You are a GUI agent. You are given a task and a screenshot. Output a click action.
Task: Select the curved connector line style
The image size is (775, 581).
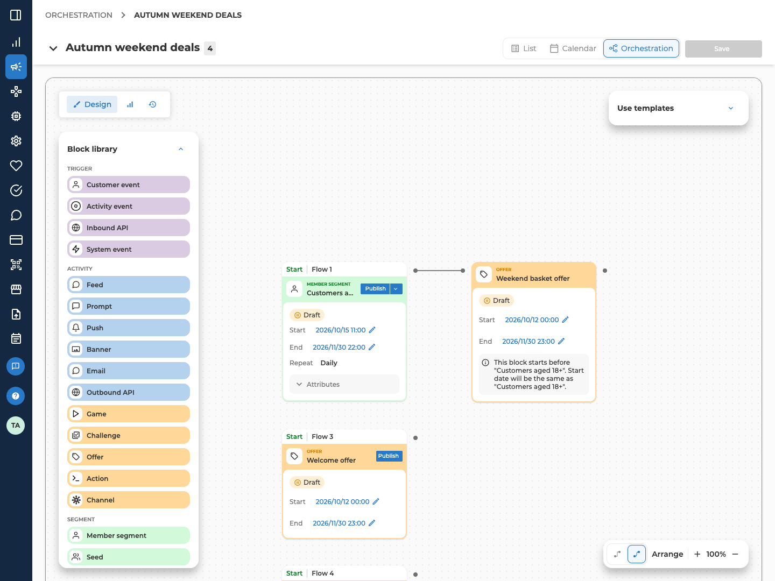pyautogui.click(x=637, y=554)
